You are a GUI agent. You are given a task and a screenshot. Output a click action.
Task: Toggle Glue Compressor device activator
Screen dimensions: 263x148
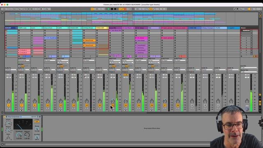[5, 117]
